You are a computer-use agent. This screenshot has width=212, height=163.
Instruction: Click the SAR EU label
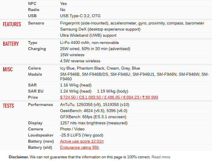coord(36,91)
